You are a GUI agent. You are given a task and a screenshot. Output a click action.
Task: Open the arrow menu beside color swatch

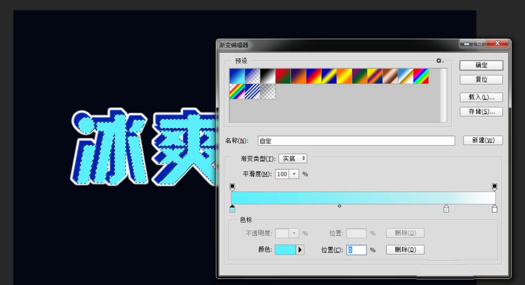[x=300, y=249]
